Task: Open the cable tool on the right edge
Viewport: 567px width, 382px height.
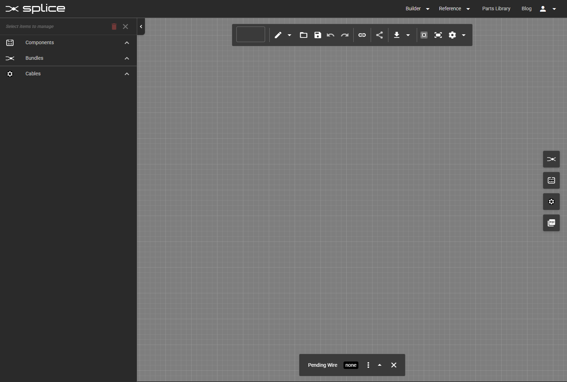Action: pyautogui.click(x=551, y=202)
